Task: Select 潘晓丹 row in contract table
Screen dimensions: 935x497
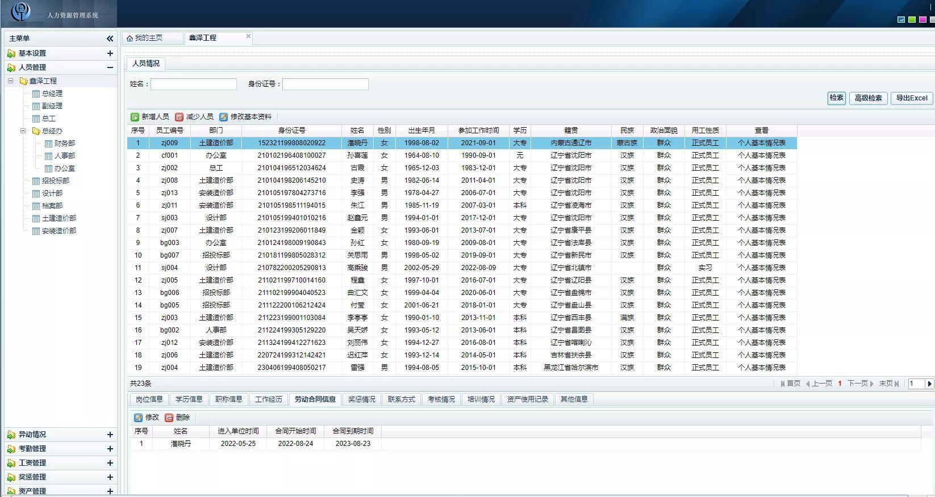Action: (524, 444)
